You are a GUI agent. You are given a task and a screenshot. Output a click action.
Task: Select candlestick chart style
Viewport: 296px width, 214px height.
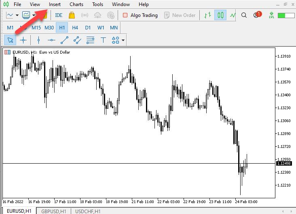[x=220, y=15]
